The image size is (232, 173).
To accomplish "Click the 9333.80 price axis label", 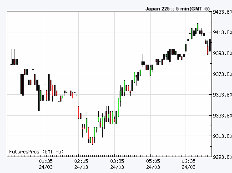I will pyautogui.click(x=222, y=116).
